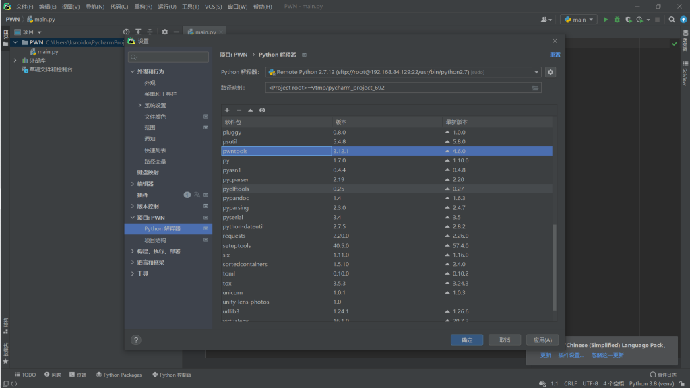
Task: Open the Refactor menu
Action: click(x=143, y=7)
